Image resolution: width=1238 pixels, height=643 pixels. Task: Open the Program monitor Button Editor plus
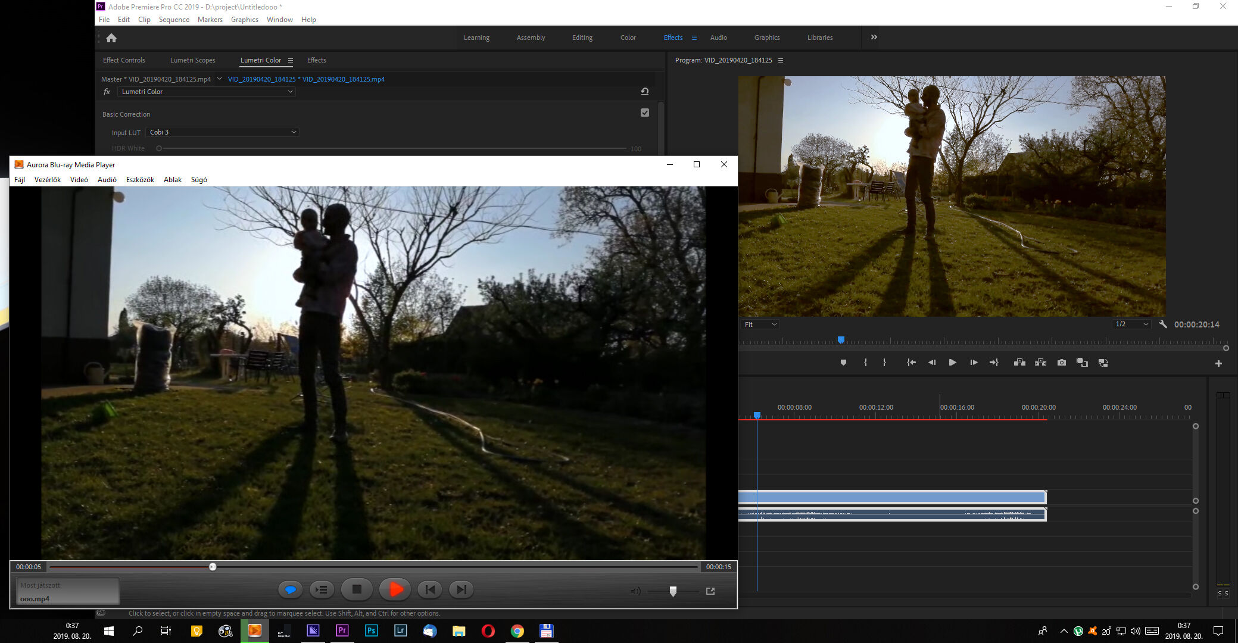click(1218, 363)
